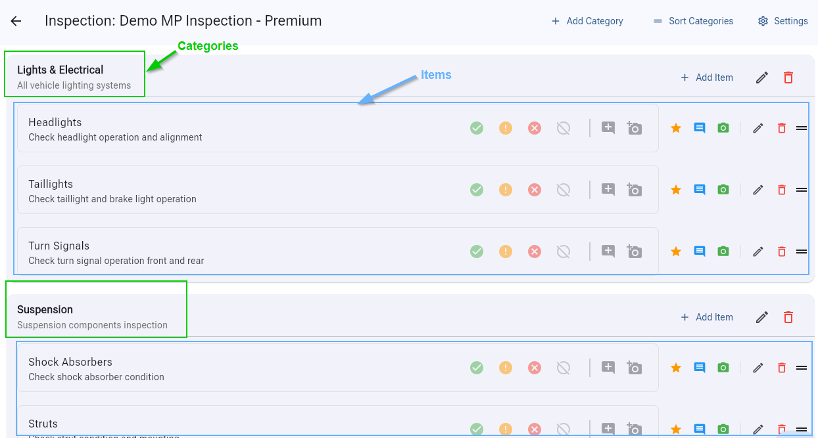Open photo capture on Shock Absorbers

[x=723, y=368]
